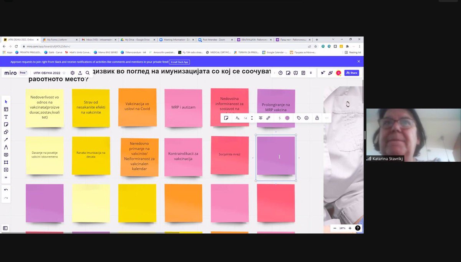This screenshot has height=262, width=461.
Task: Open the Chrome tab search dropdown
Action: coord(334,40)
